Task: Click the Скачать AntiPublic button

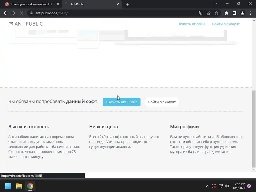Action: click(122, 102)
